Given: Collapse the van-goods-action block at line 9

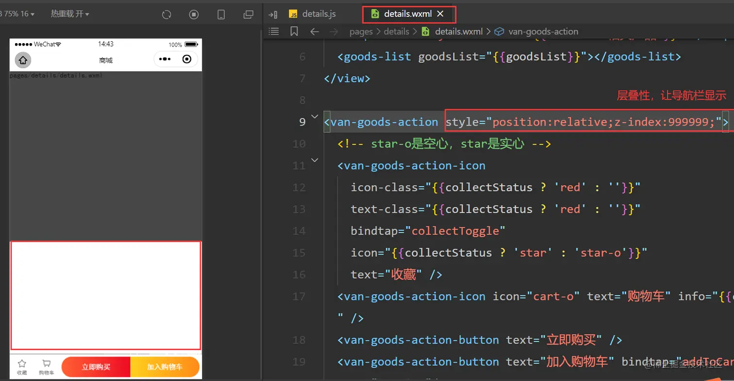Looking at the screenshot, I should tap(314, 116).
